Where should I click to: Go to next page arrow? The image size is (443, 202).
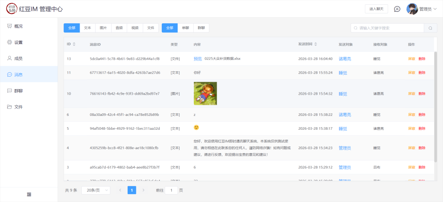tap(143, 190)
